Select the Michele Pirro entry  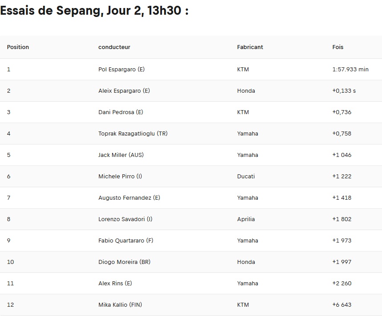(120, 177)
